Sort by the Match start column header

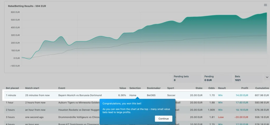32,88
